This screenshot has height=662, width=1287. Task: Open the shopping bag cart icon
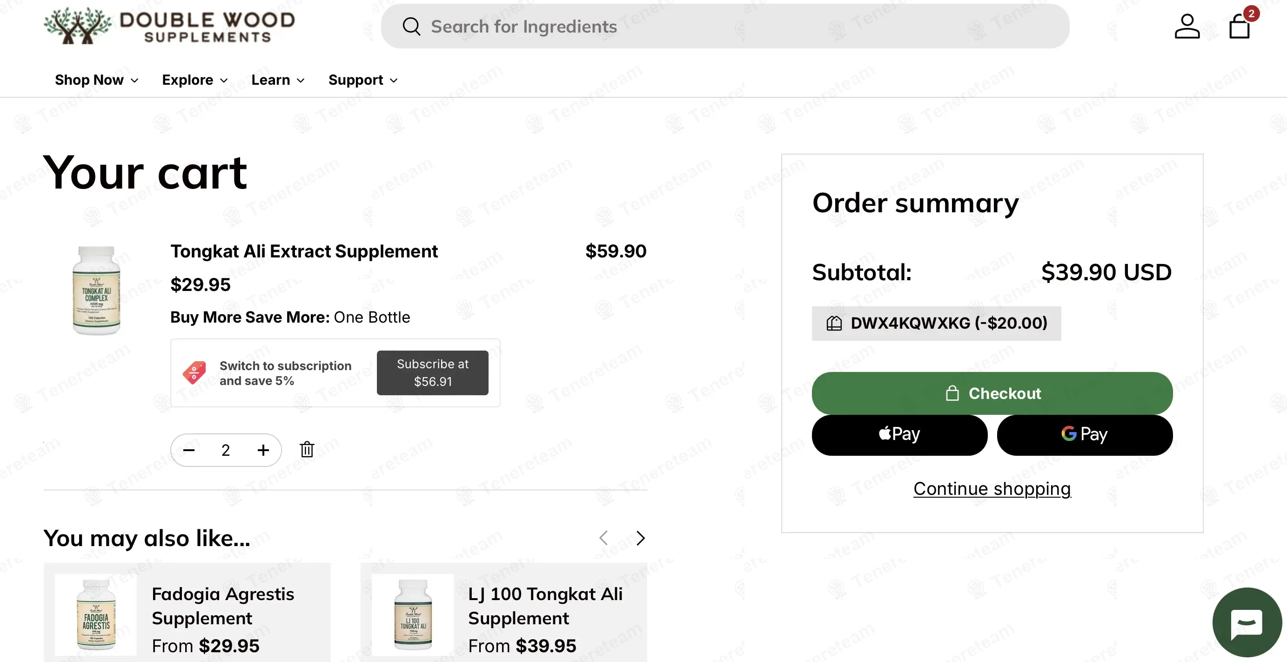(x=1240, y=27)
